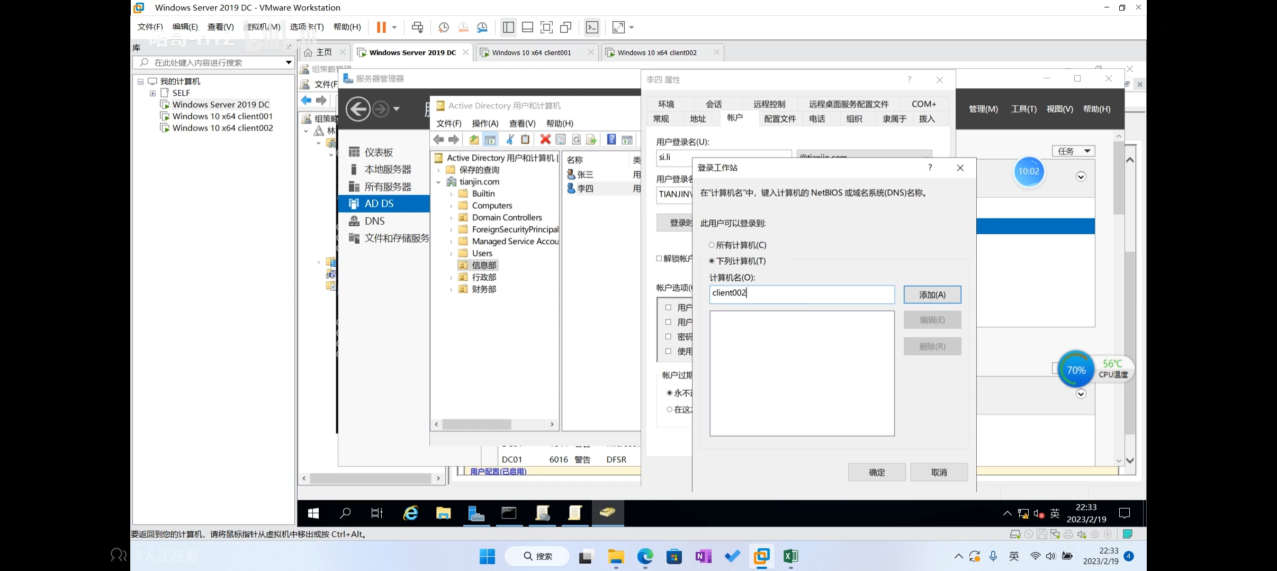Image resolution: width=1277 pixels, height=571 pixels.
Task: Expand the 行政部 organizational unit
Action: point(451,277)
